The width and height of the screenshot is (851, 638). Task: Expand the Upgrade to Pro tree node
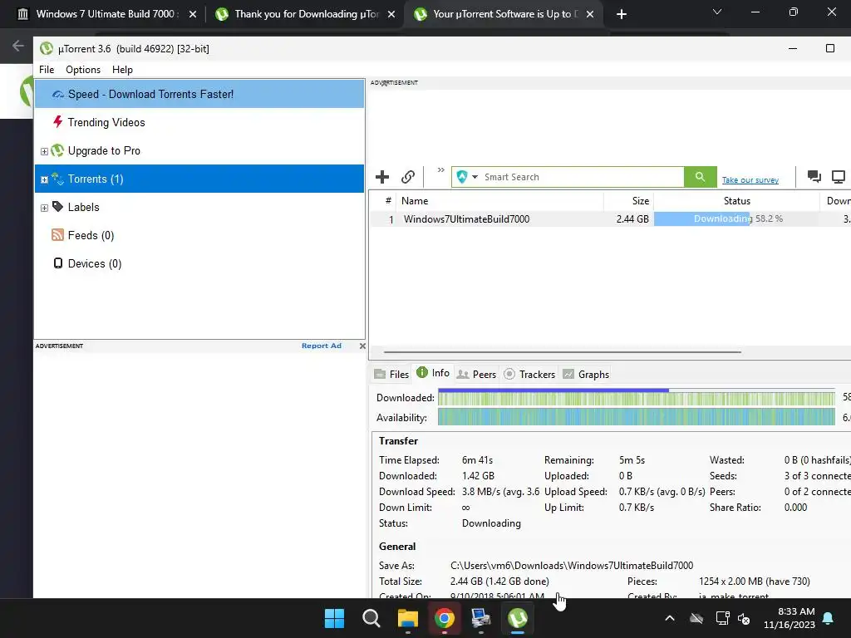point(45,151)
